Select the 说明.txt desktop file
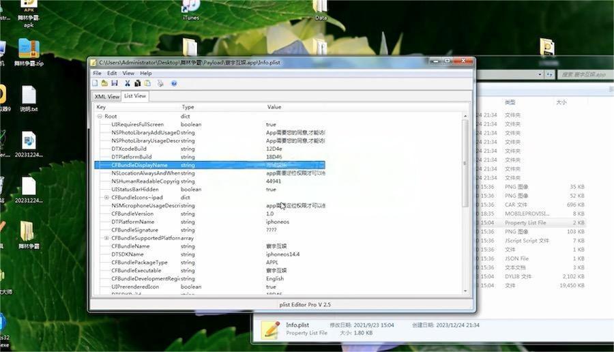The width and height of the screenshot is (614, 352). (29, 99)
